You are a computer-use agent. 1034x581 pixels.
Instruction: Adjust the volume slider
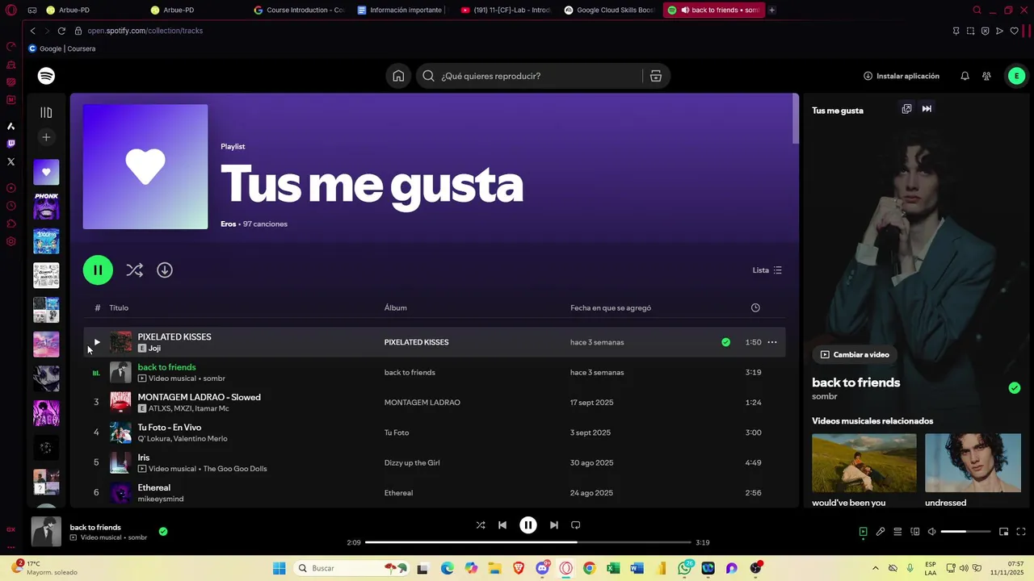click(965, 532)
